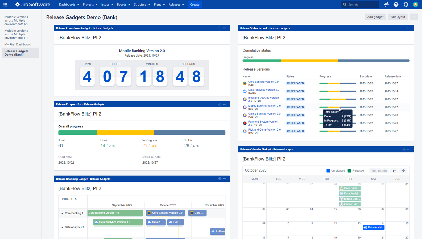Go to next month in calendar

403,171
